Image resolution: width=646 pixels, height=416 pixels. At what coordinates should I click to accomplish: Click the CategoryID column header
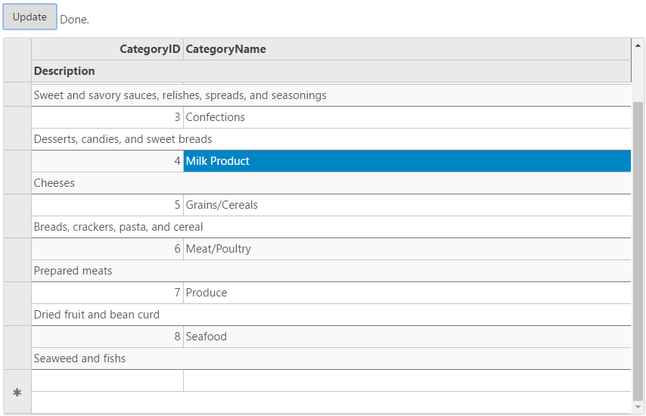(x=107, y=49)
